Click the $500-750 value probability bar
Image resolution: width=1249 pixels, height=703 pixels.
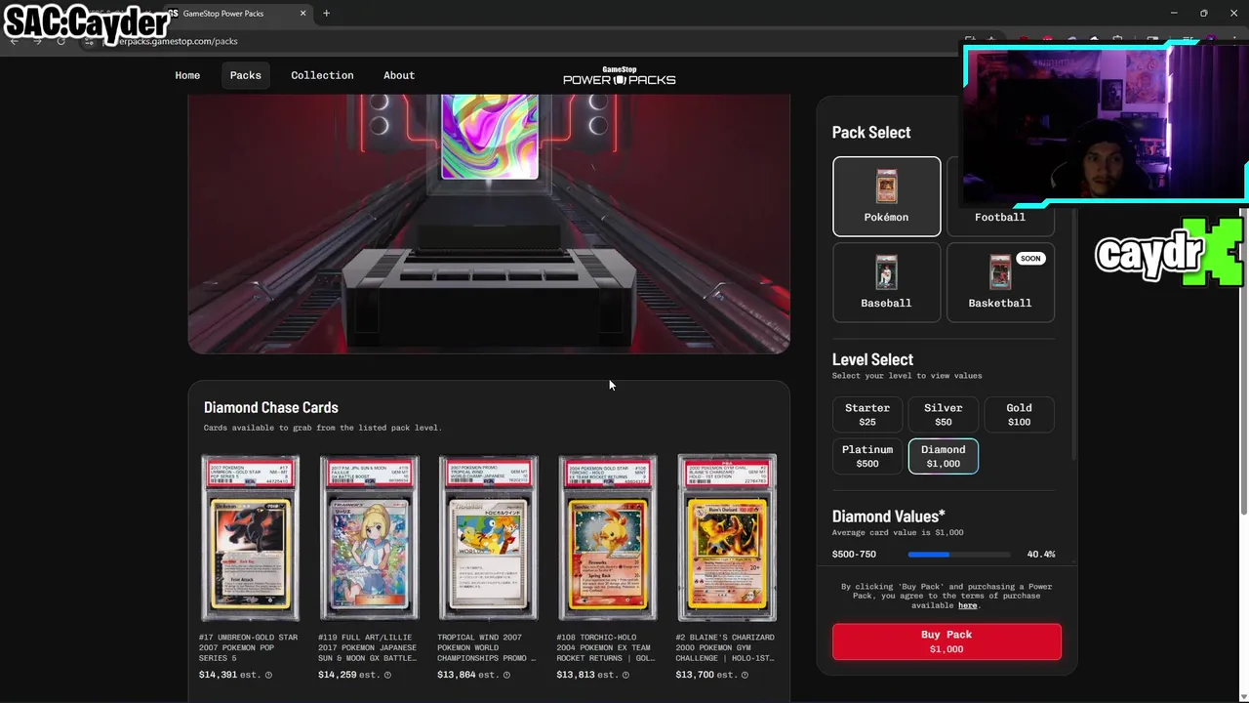point(958,555)
